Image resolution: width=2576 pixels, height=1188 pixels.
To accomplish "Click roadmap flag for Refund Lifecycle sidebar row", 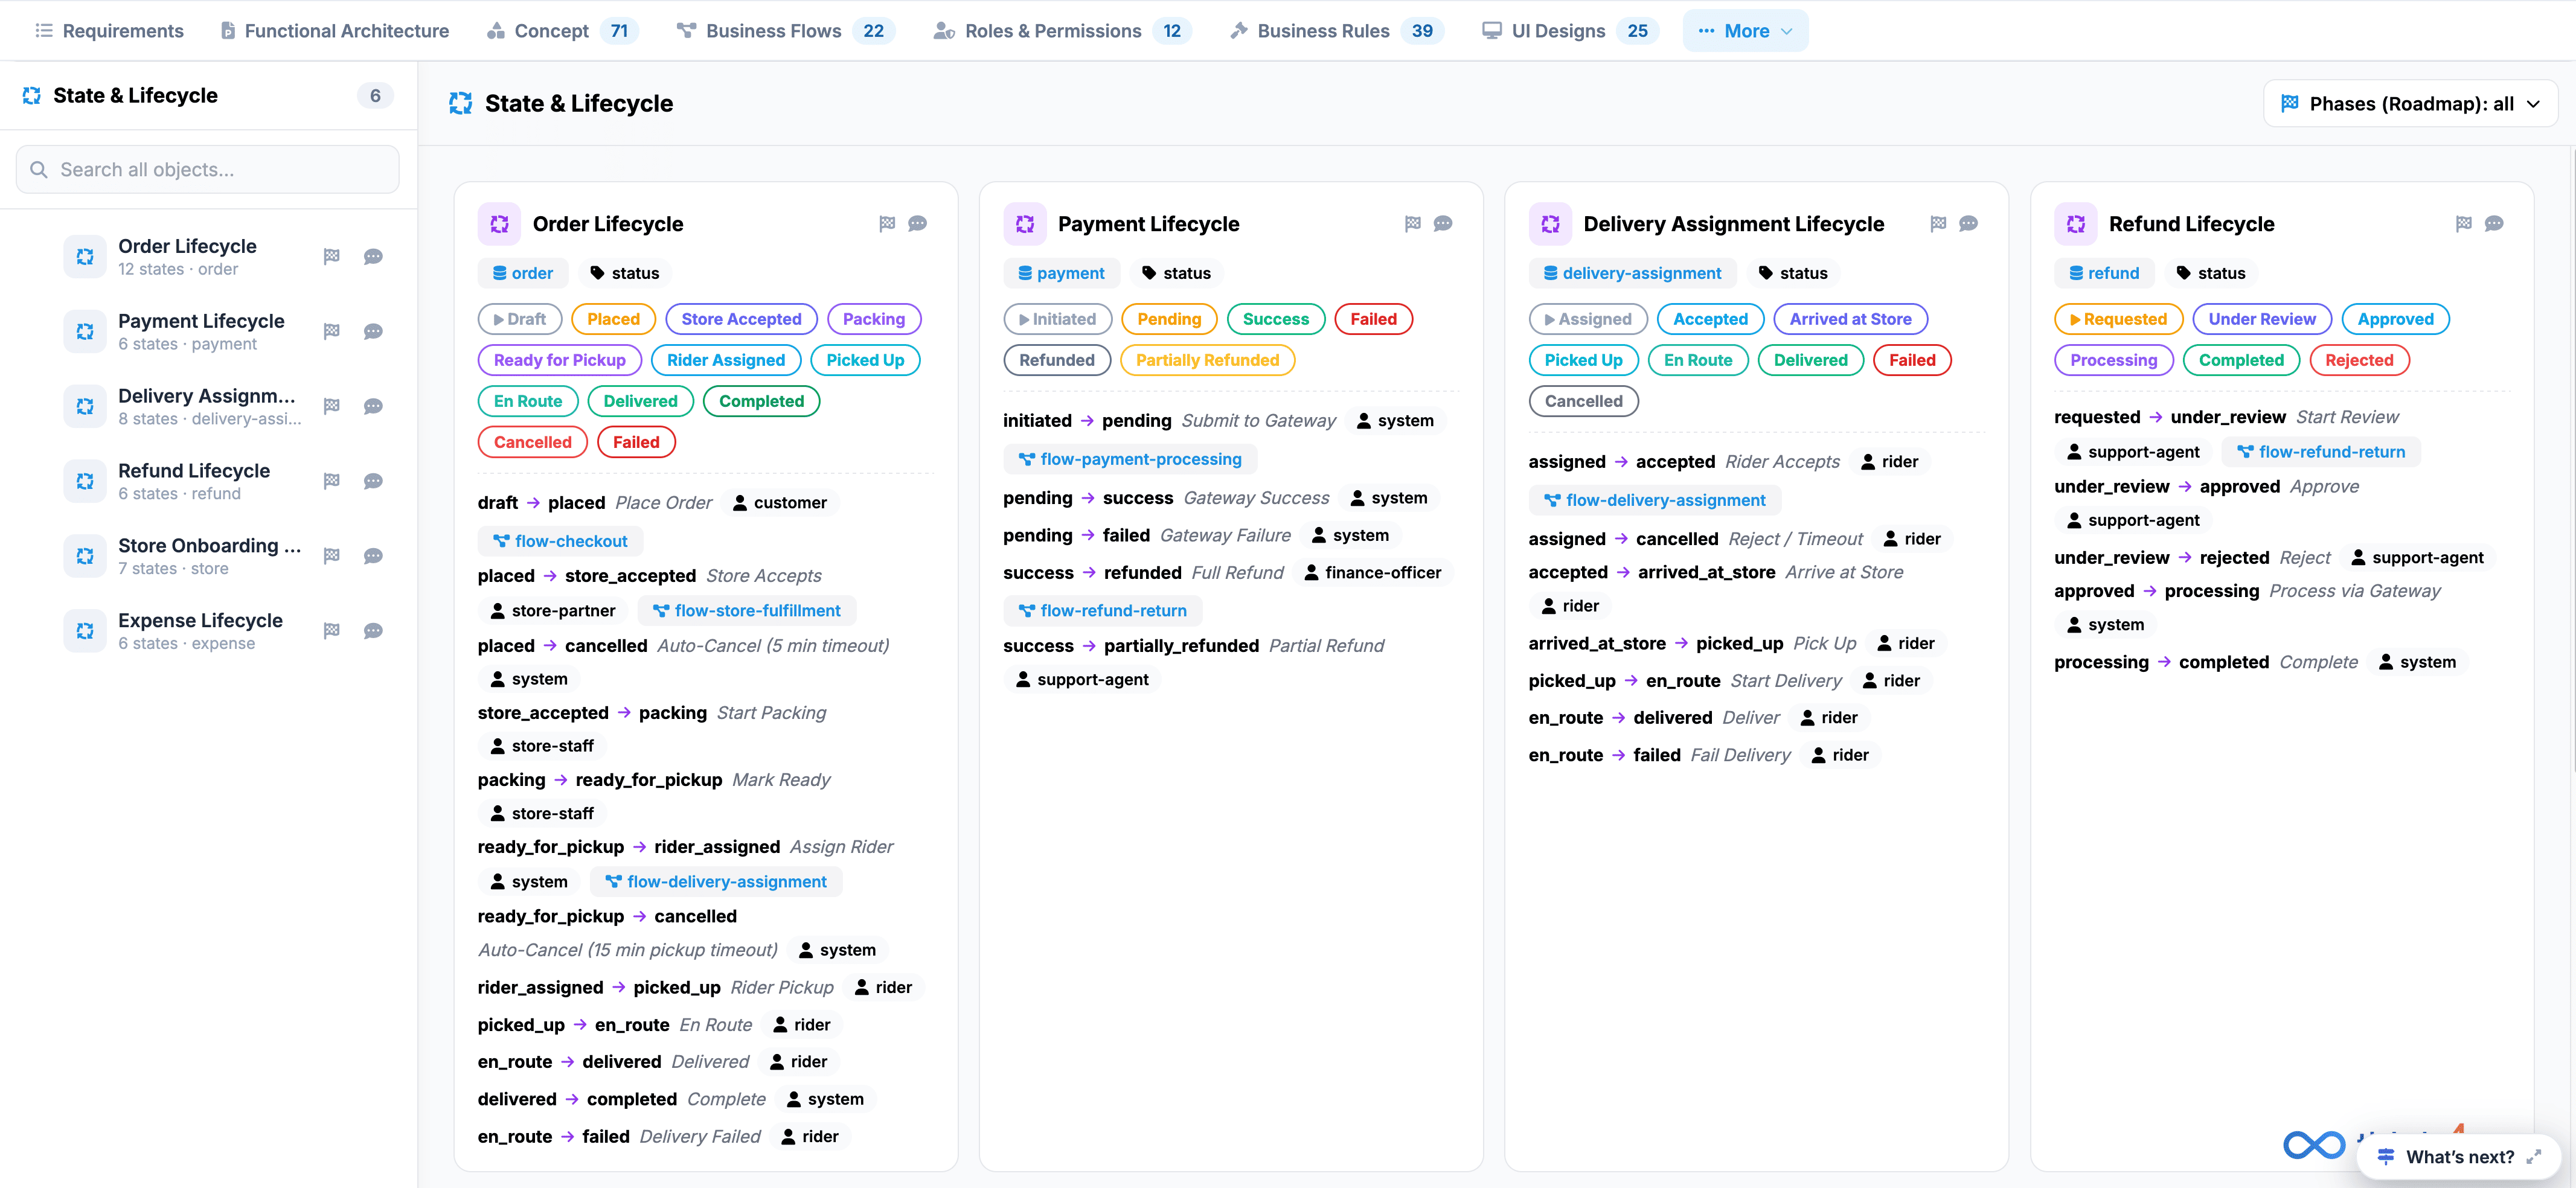I will point(332,481).
